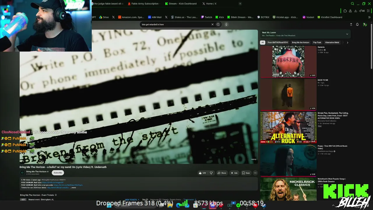373x210 pixels.
Task: Open YouTube notifications bell
Action: (x=357, y=24)
